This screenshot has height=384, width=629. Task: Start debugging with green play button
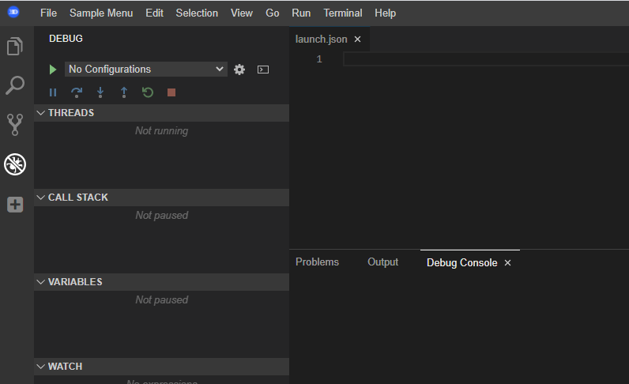53,70
